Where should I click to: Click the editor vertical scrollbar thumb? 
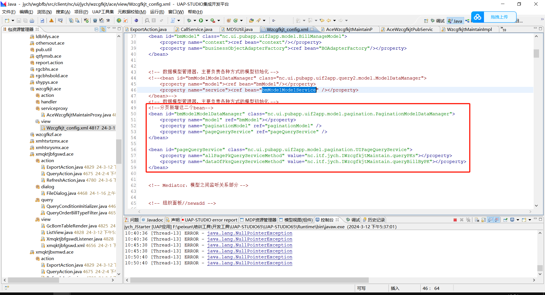[536, 53]
